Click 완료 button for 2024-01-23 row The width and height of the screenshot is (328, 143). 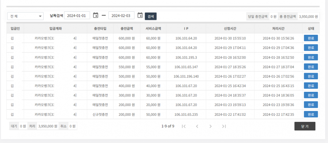click(311, 104)
